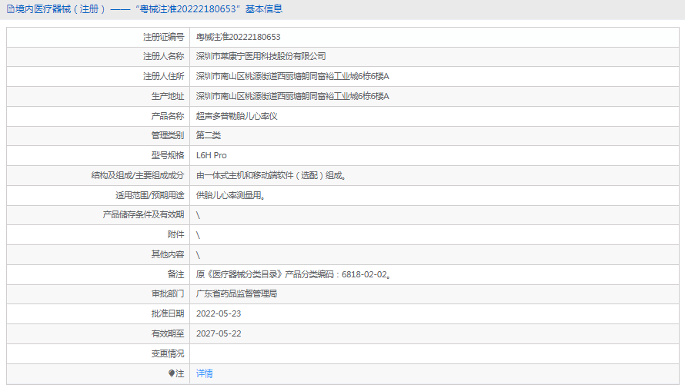Click the lightbulb icon beside 注 label
Screen dimensions: 685x388
coord(171,373)
